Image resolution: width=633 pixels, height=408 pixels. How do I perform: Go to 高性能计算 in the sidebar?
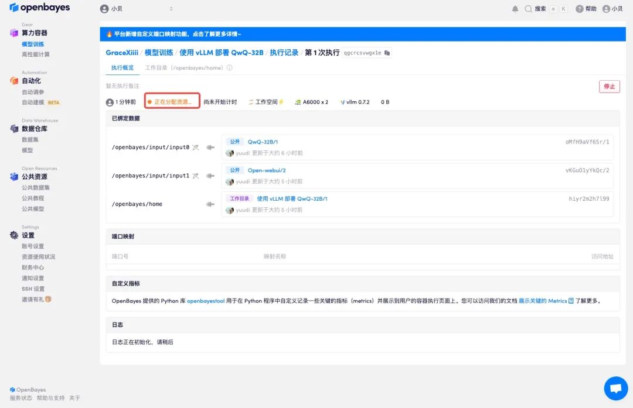coord(36,54)
